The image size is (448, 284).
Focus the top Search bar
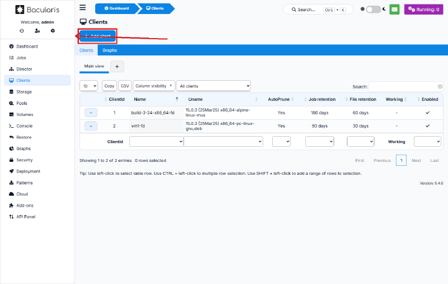point(318,10)
